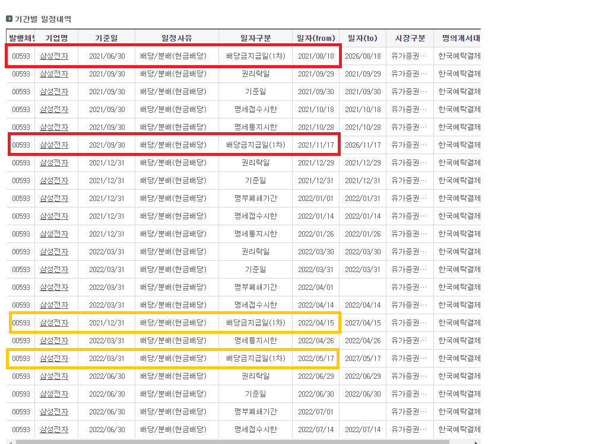Select 배당금지급일(1차) cell in the 2021/08/18 row

pos(256,56)
